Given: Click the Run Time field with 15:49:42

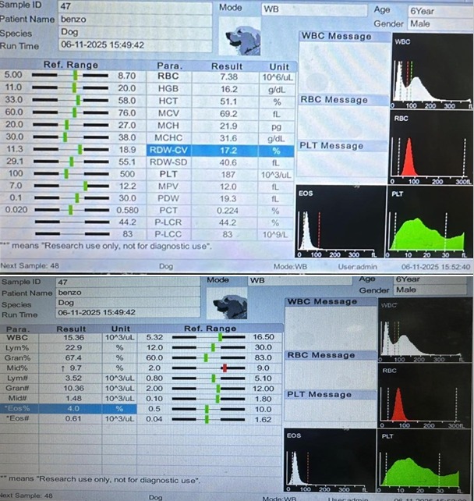Looking at the screenshot, I should 133,45.
